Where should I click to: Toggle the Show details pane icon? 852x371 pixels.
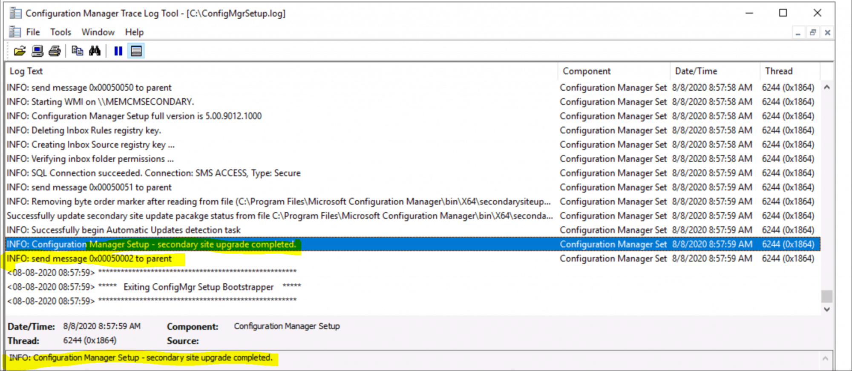pyautogui.click(x=136, y=51)
